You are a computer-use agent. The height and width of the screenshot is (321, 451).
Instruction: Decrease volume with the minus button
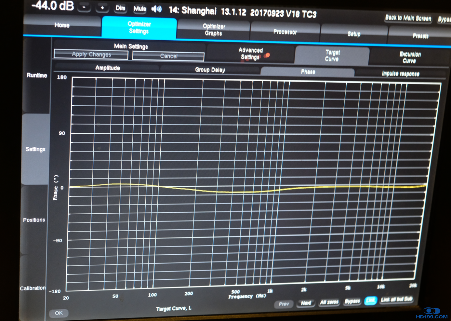[84, 7]
